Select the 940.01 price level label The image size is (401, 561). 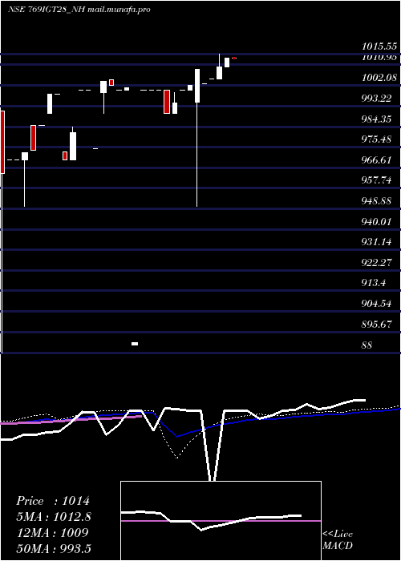pyautogui.click(x=377, y=222)
